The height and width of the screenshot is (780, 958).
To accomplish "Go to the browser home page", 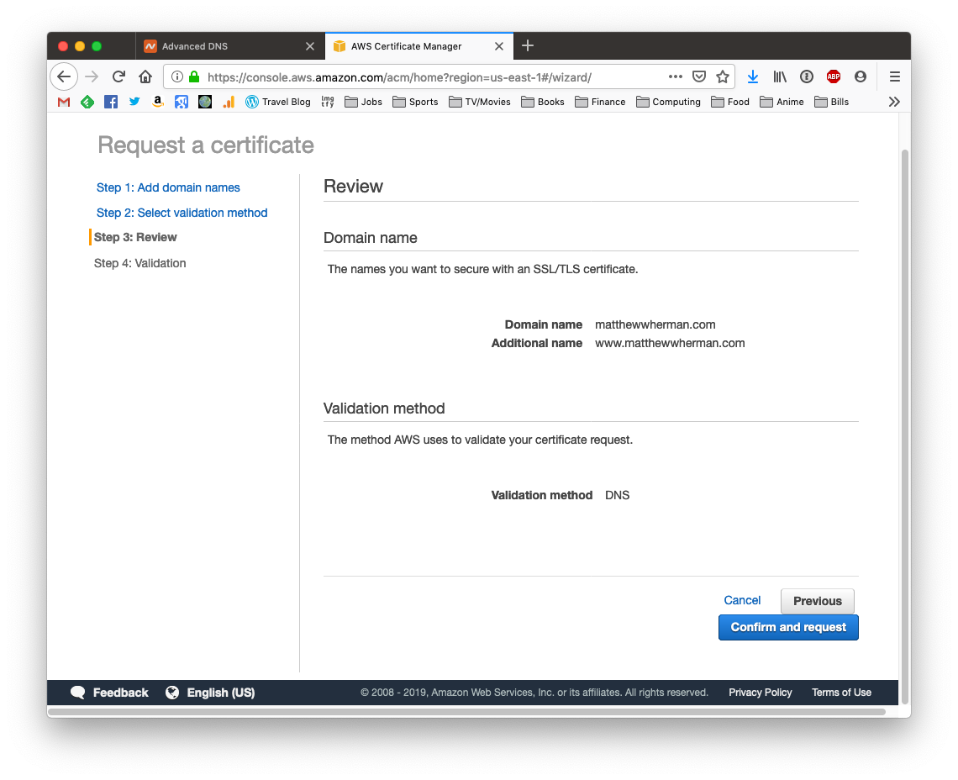I will coord(145,76).
